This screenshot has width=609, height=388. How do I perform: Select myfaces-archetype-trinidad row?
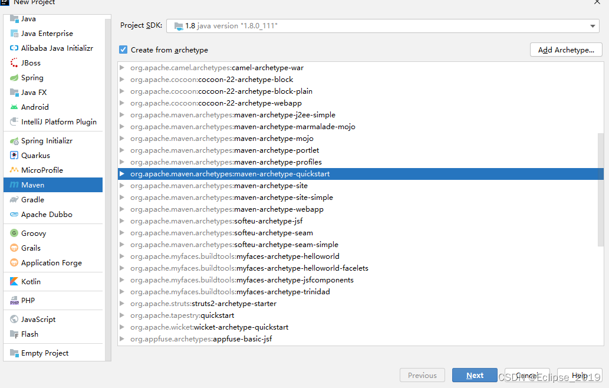point(360,292)
